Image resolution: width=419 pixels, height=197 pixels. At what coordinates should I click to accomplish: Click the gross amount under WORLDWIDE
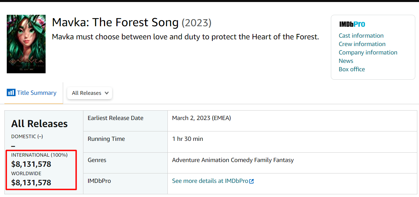[31, 183]
